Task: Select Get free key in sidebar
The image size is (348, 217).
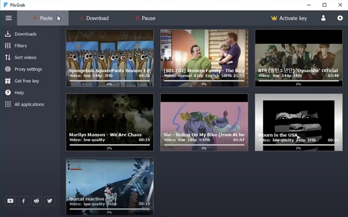Action: 27,81
